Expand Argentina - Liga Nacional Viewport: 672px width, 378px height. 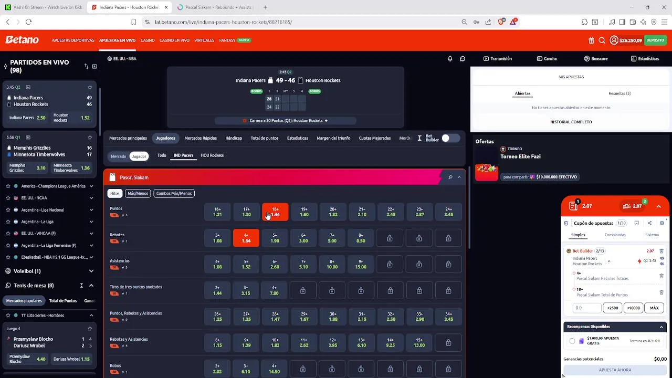point(91,210)
